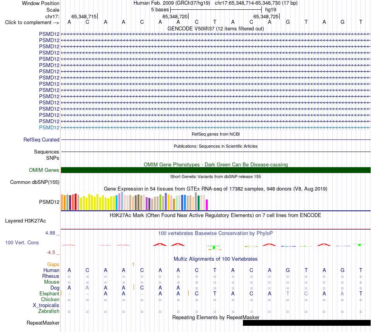Select the Rhesus alignment row label
371x332 pixels.
[51, 276]
